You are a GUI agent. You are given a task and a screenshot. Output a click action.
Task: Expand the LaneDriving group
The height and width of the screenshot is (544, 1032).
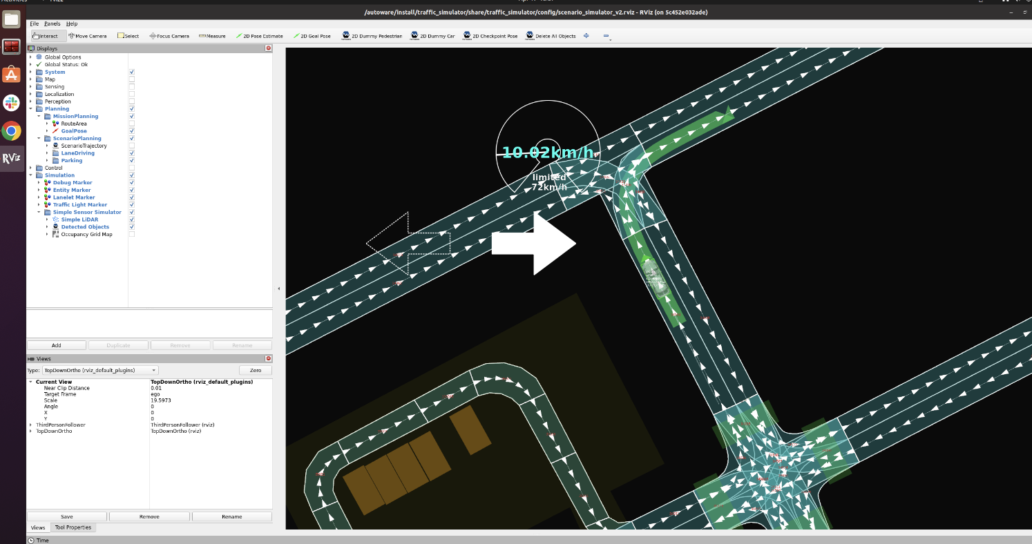coord(47,153)
